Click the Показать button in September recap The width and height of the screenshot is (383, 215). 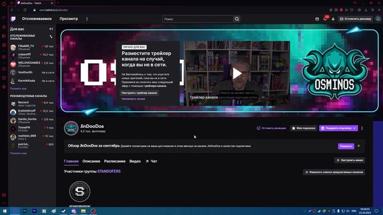click(346, 146)
